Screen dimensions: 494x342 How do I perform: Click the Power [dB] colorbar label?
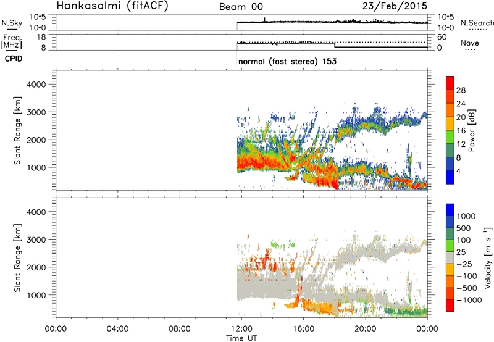click(x=471, y=130)
